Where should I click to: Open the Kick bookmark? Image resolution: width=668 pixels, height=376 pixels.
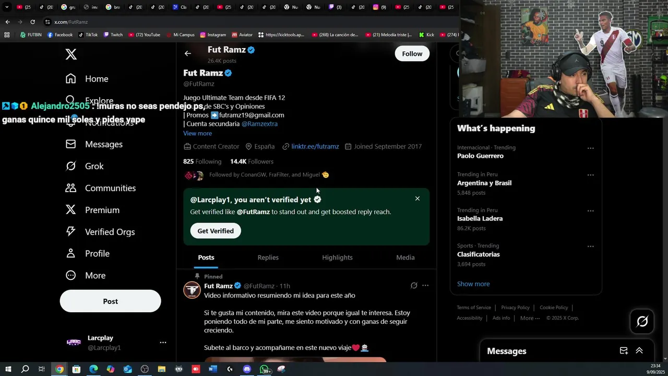(x=426, y=35)
